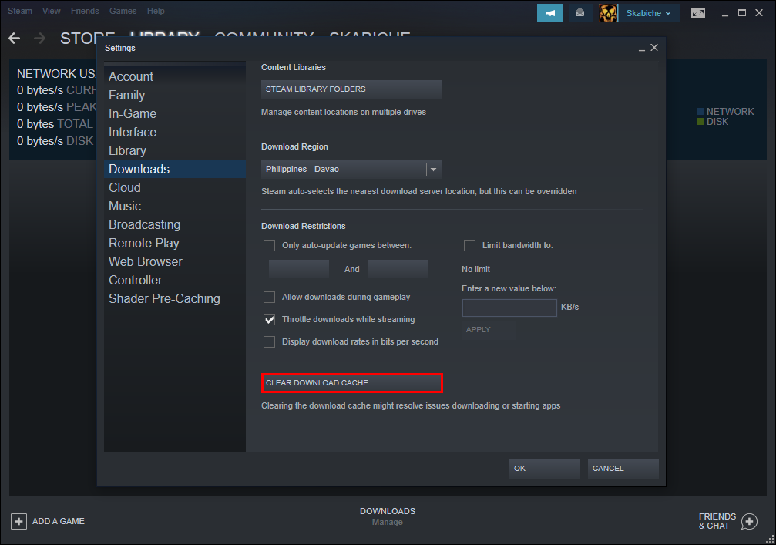This screenshot has width=776, height=545.
Task: Open auto-update start time dropdown
Action: (299, 269)
